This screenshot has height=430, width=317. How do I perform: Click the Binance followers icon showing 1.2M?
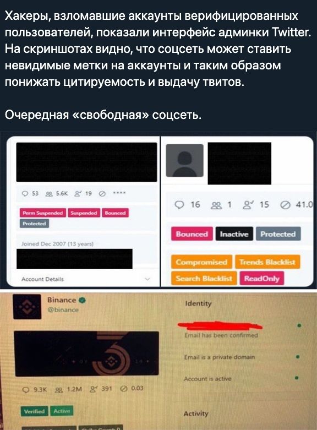point(59,389)
